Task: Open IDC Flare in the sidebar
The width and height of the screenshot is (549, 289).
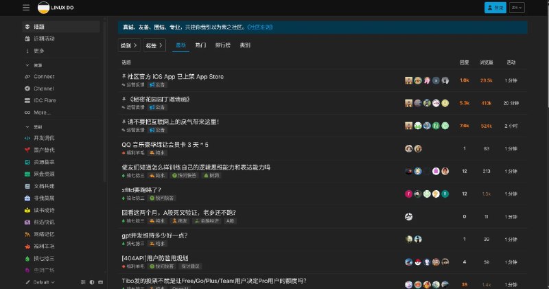Action: [x=61, y=100]
